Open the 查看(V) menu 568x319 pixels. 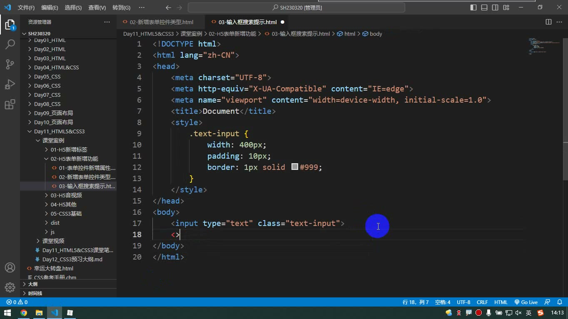97,7
